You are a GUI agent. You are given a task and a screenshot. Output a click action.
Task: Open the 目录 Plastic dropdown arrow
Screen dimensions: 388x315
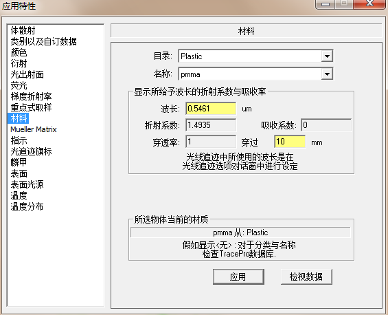coord(327,56)
